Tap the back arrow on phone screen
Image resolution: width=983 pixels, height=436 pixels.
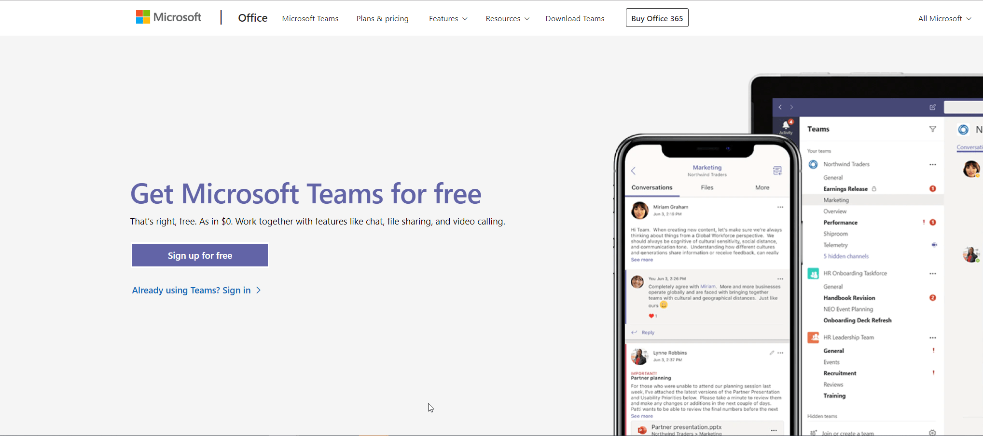[x=634, y=171]
